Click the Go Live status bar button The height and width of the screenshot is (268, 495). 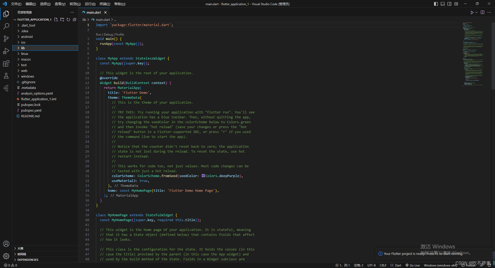pyautogui.click(x=413, y=265)
